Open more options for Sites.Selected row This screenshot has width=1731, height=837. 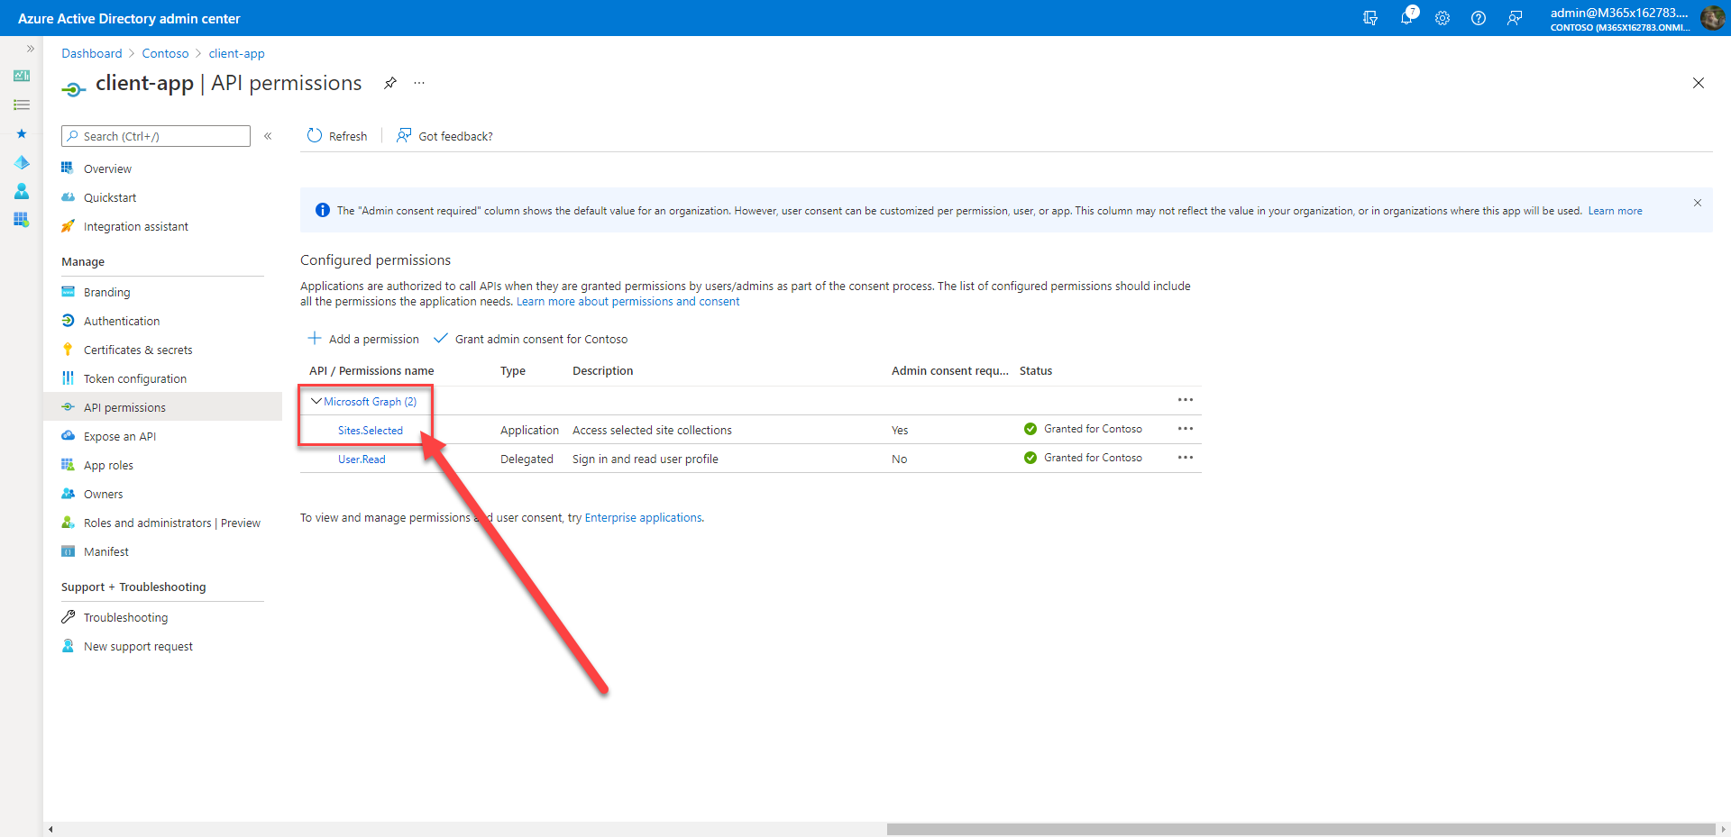pyautogui.click(x=1186, y=429)
